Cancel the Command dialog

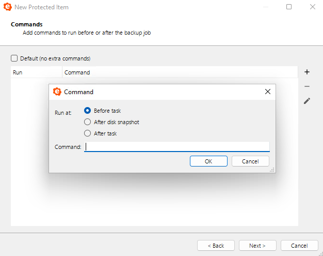[x=250, y=161]
